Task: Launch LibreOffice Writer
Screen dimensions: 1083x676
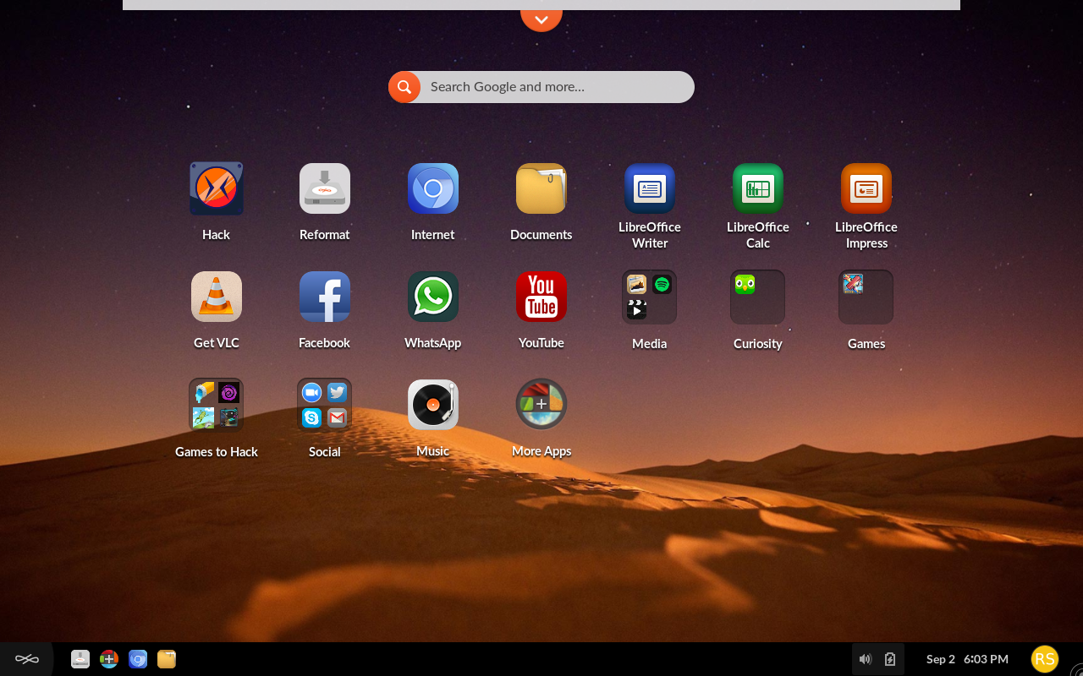Action: coord(650,188)
